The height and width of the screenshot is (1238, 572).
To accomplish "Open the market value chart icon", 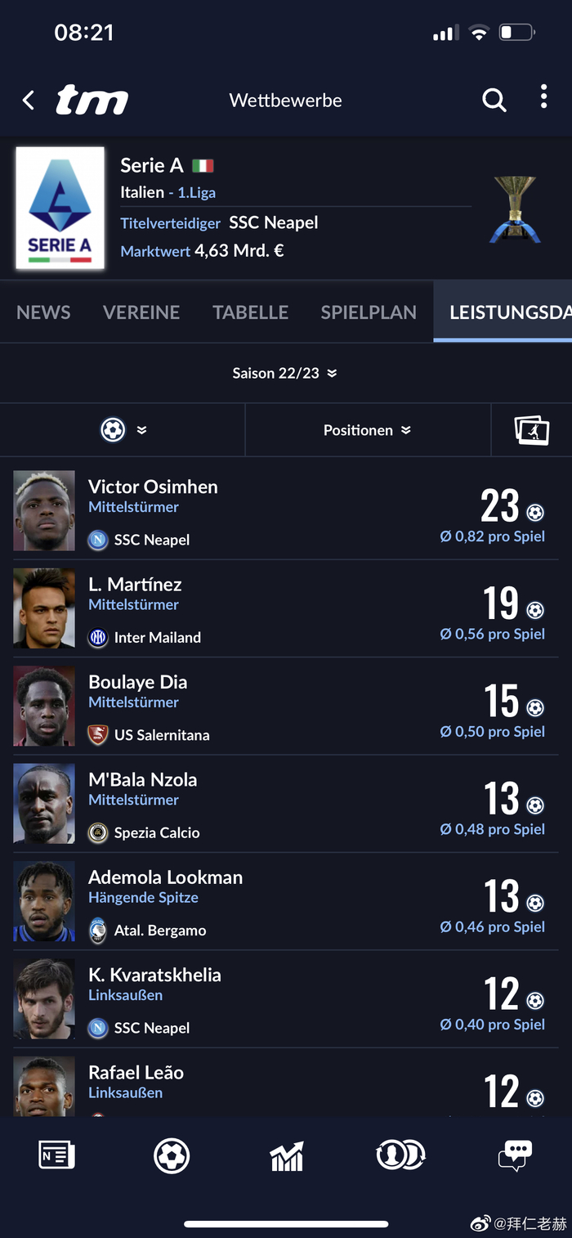I will pos(286,1155).
